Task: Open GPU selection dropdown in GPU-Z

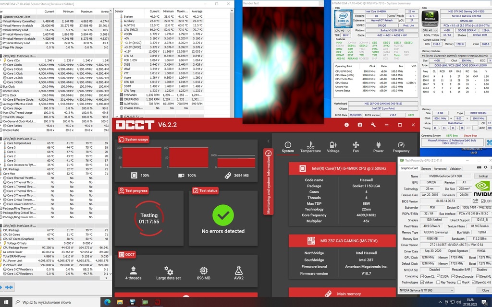Action: click(x=427, y=290)
